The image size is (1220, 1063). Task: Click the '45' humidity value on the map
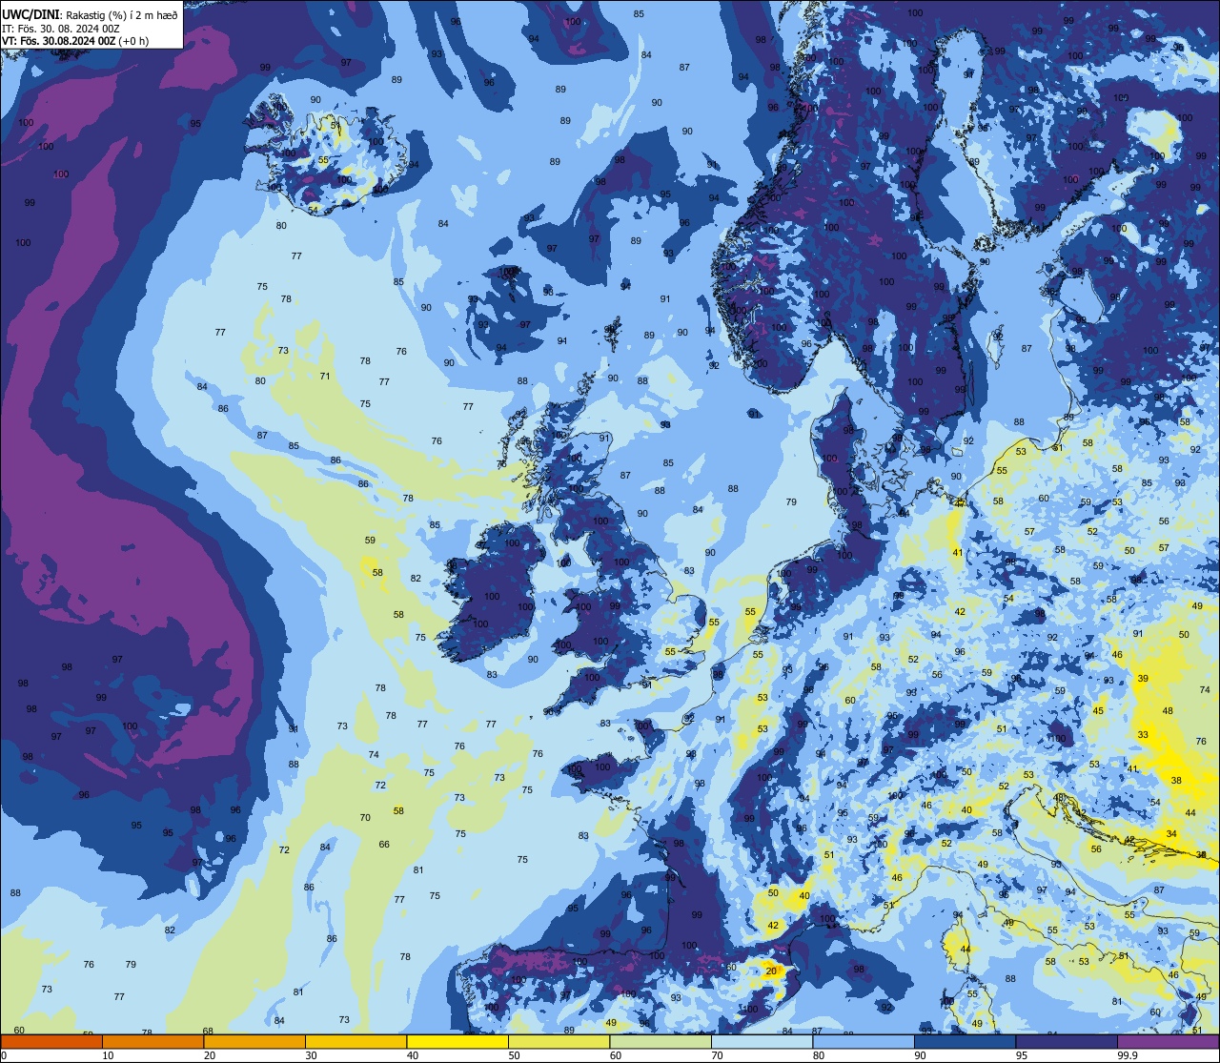(x=1098, y=710)
